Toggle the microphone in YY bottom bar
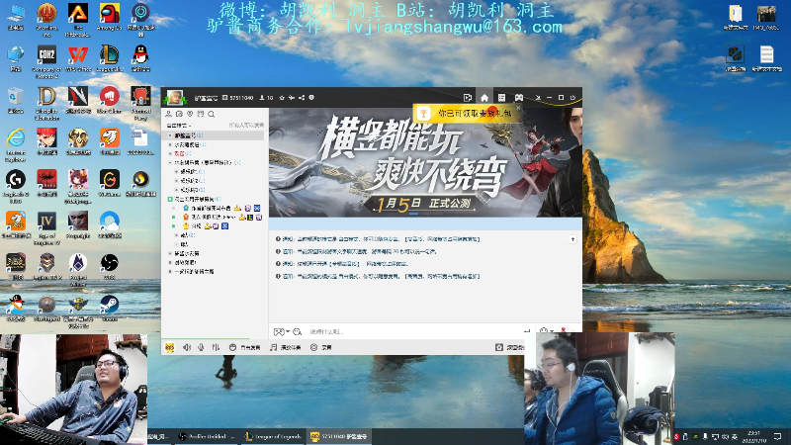791x445 pixels. 201,347
